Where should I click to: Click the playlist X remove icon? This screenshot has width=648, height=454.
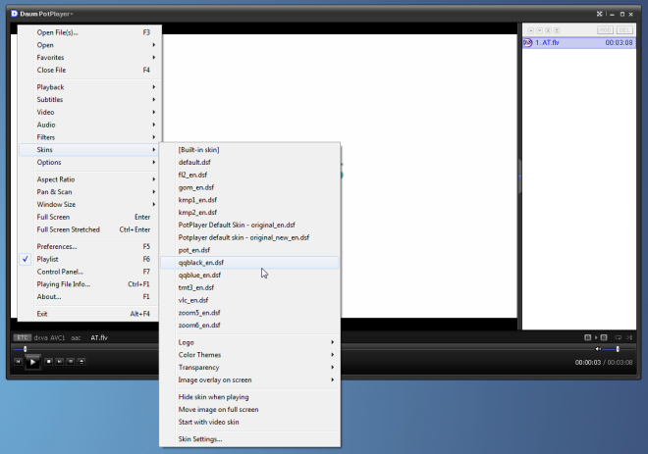[x=548, y=30]
